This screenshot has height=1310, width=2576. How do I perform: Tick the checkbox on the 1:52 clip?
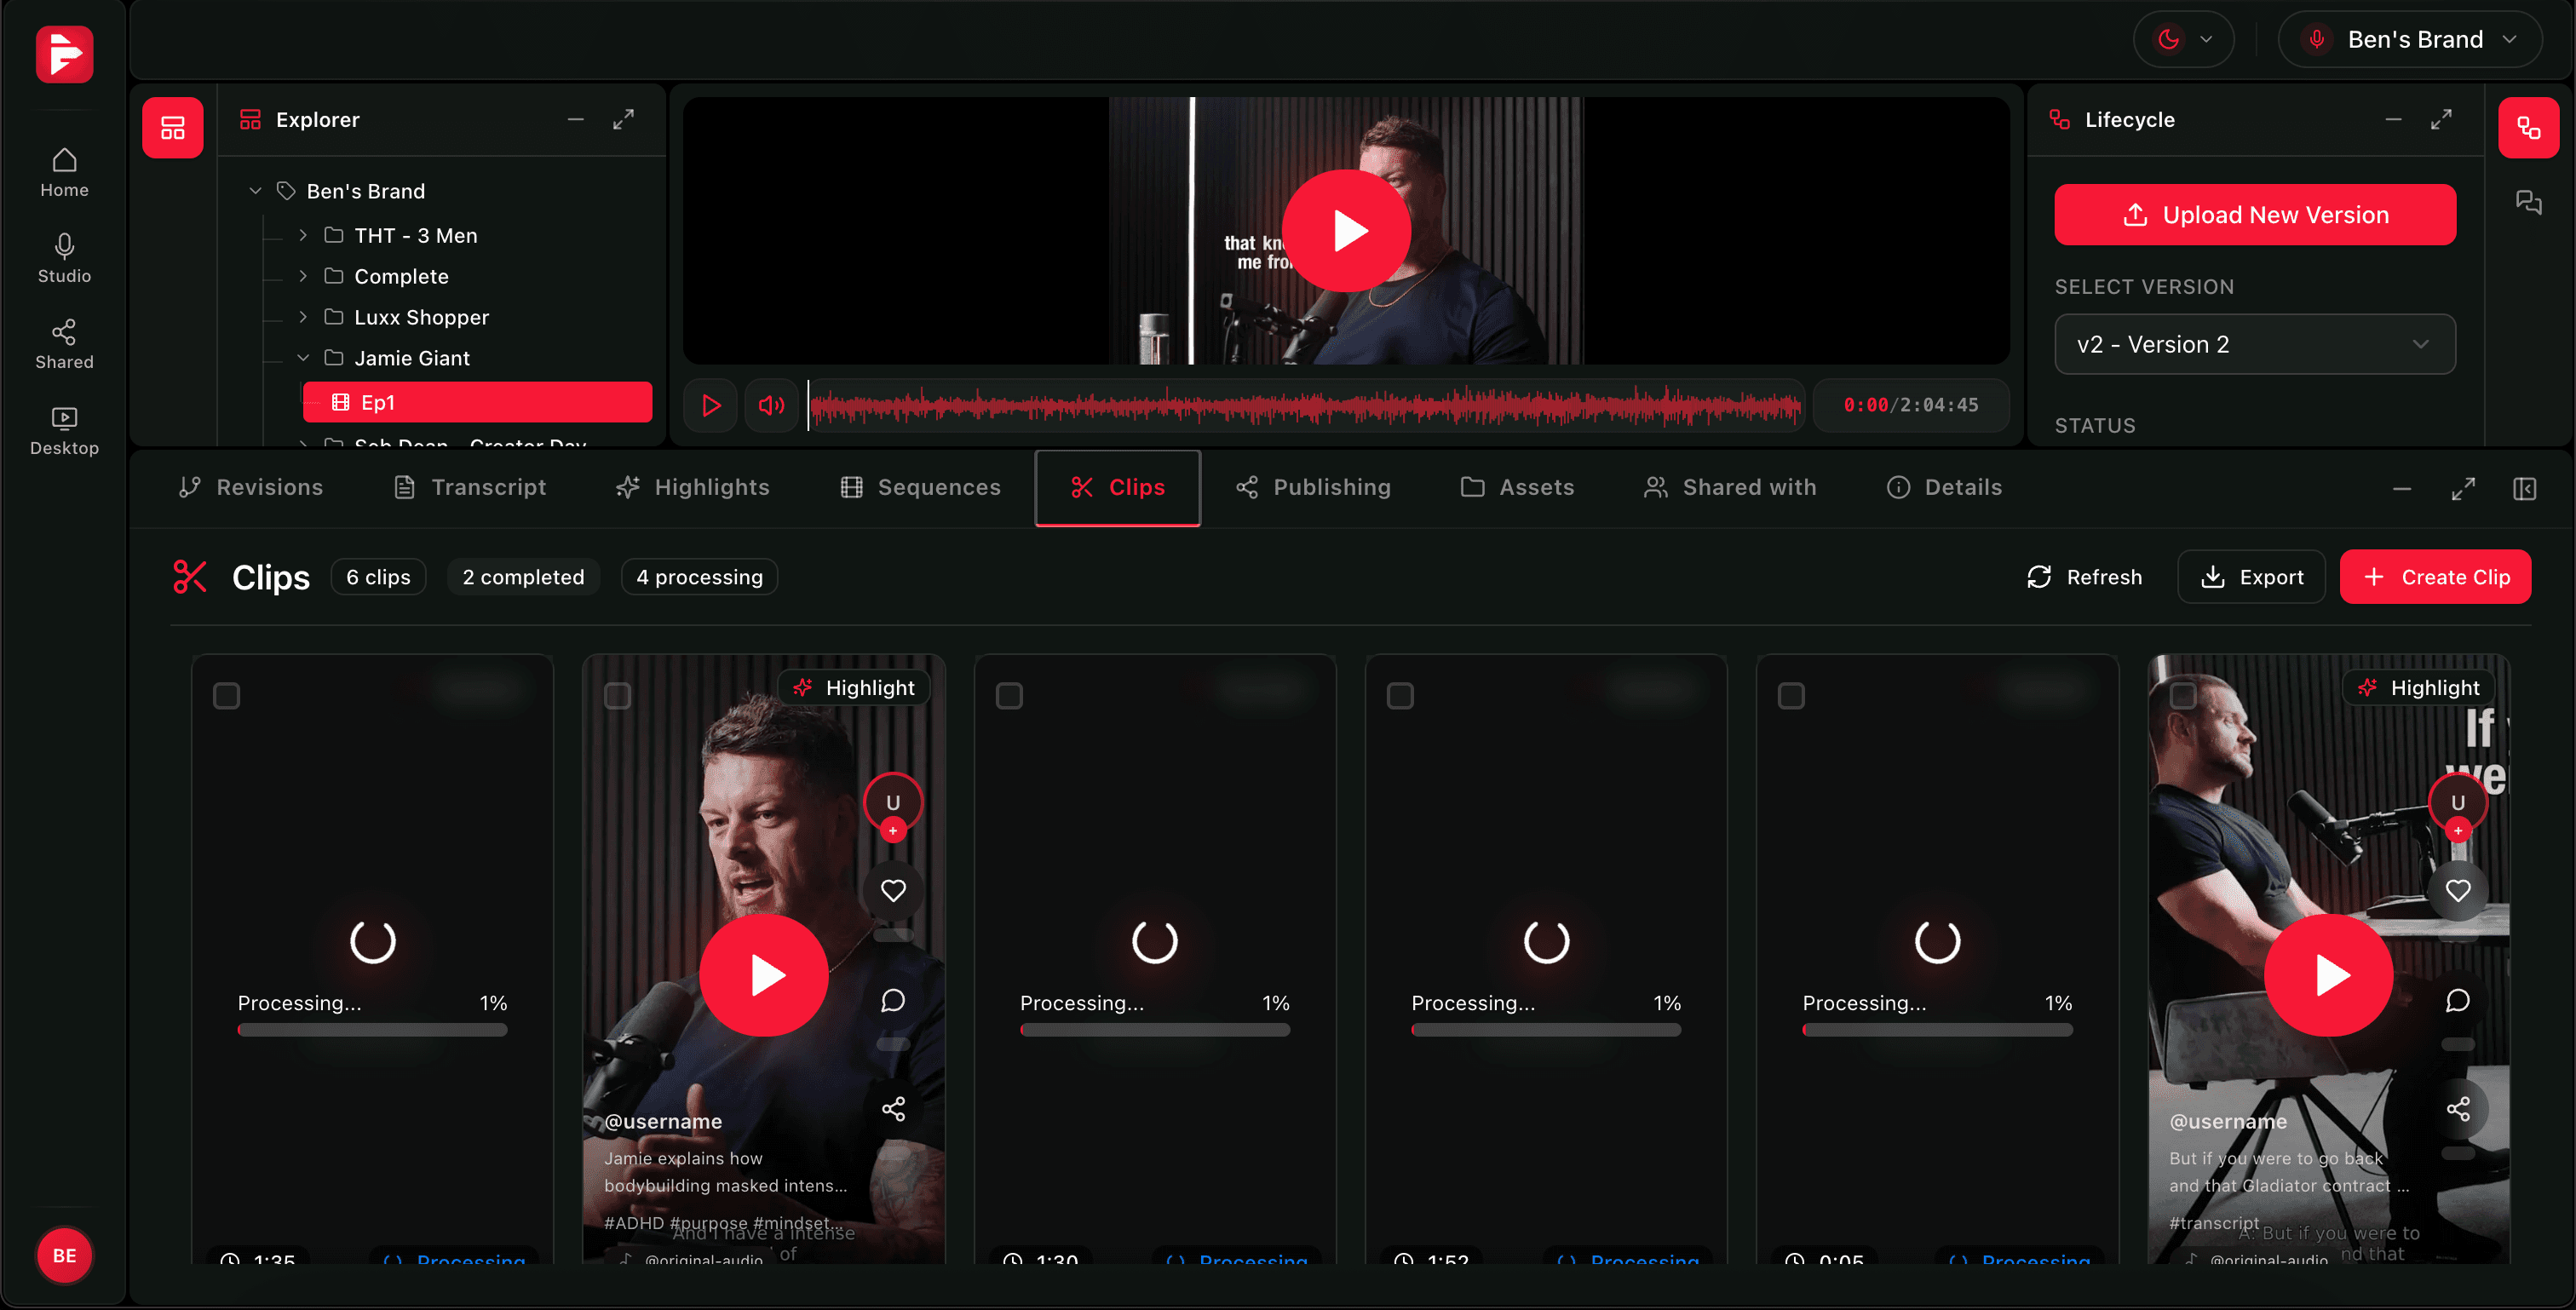pyautogui.click(x=1401, y=696)
